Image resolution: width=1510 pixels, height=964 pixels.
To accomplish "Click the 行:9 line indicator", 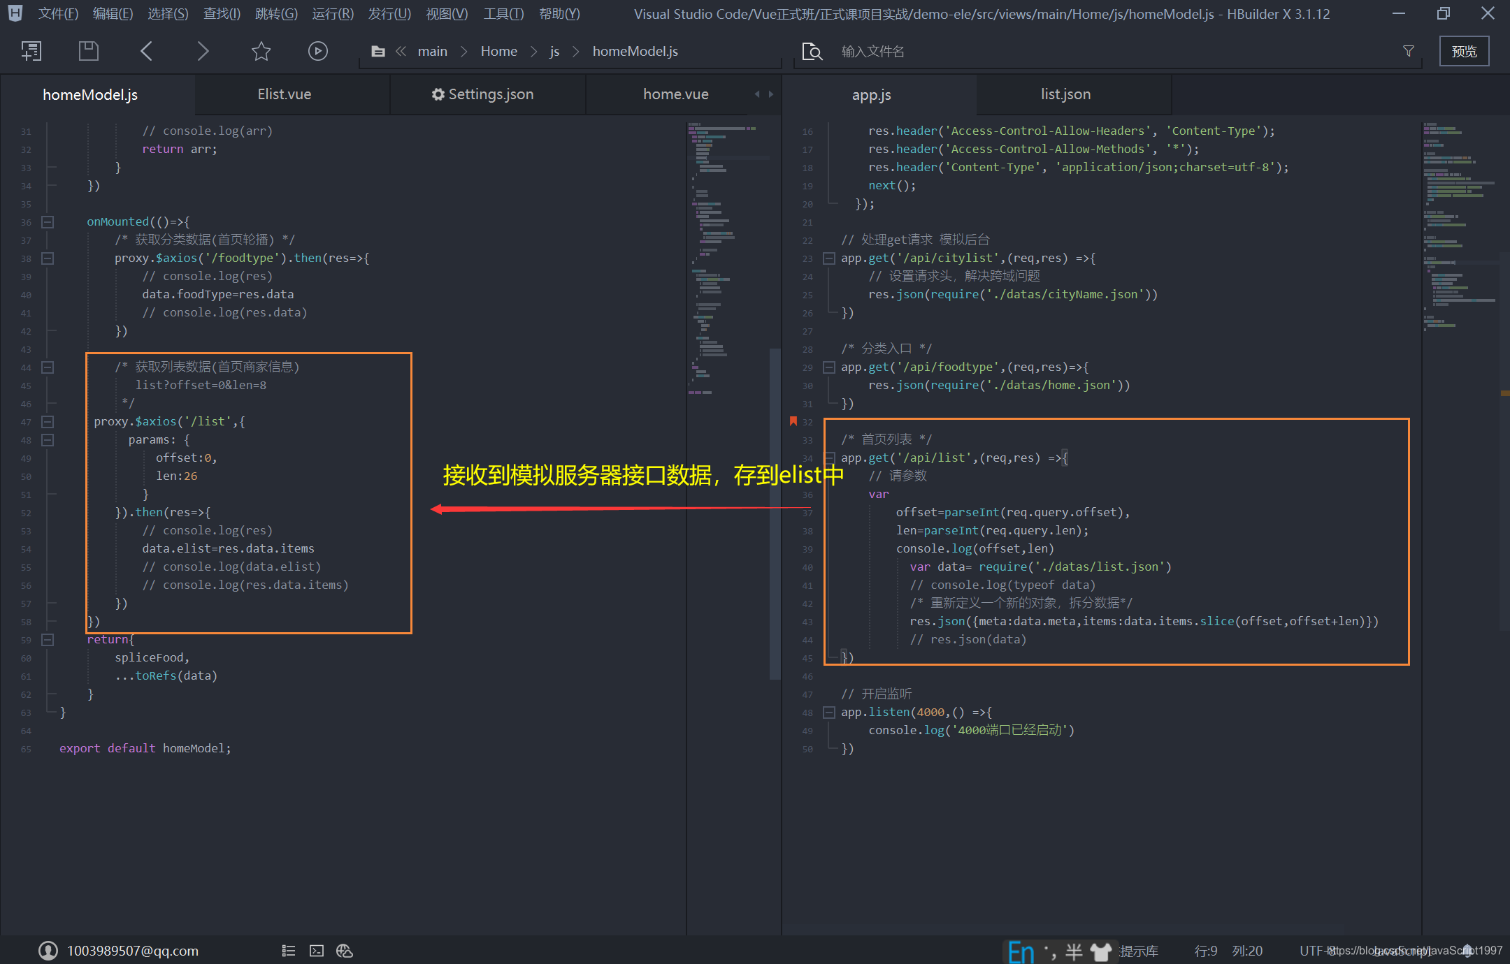I will [1206, 951].
